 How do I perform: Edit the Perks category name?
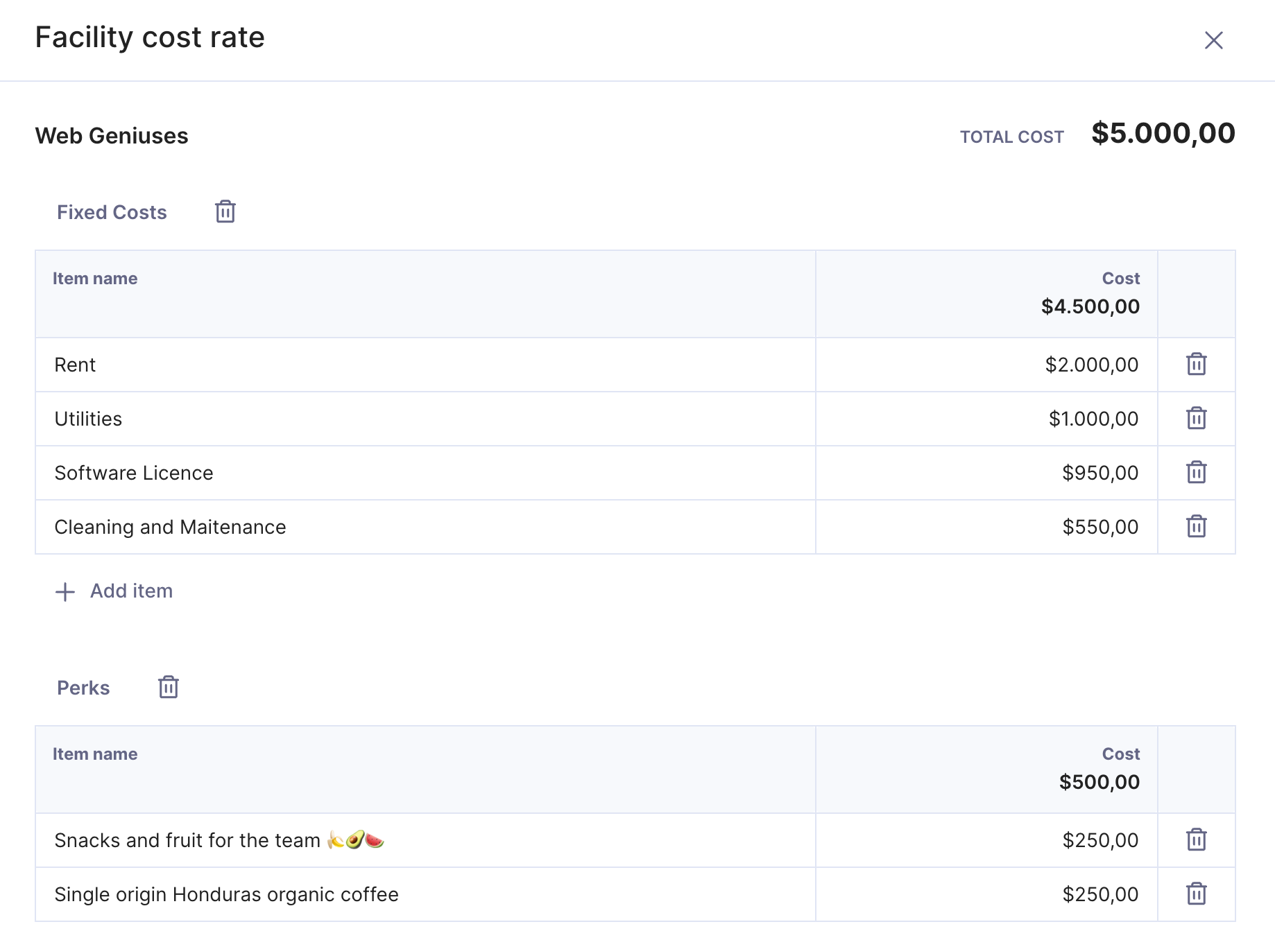pyautogui.click(x=83, y=688)
